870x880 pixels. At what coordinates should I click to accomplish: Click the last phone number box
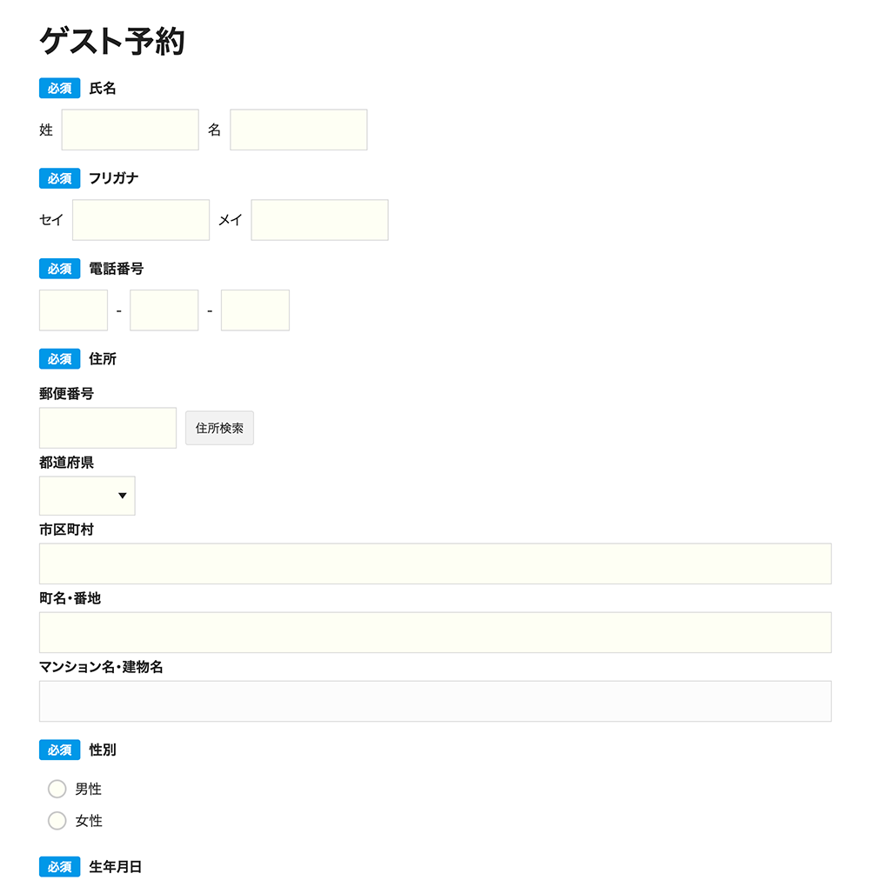pos(255,310)
